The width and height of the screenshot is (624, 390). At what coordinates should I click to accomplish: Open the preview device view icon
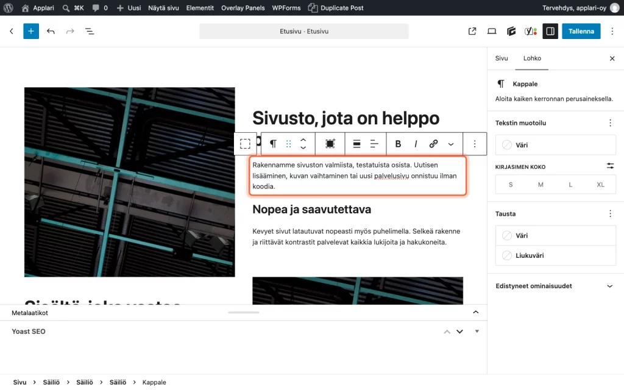(492, 31)
